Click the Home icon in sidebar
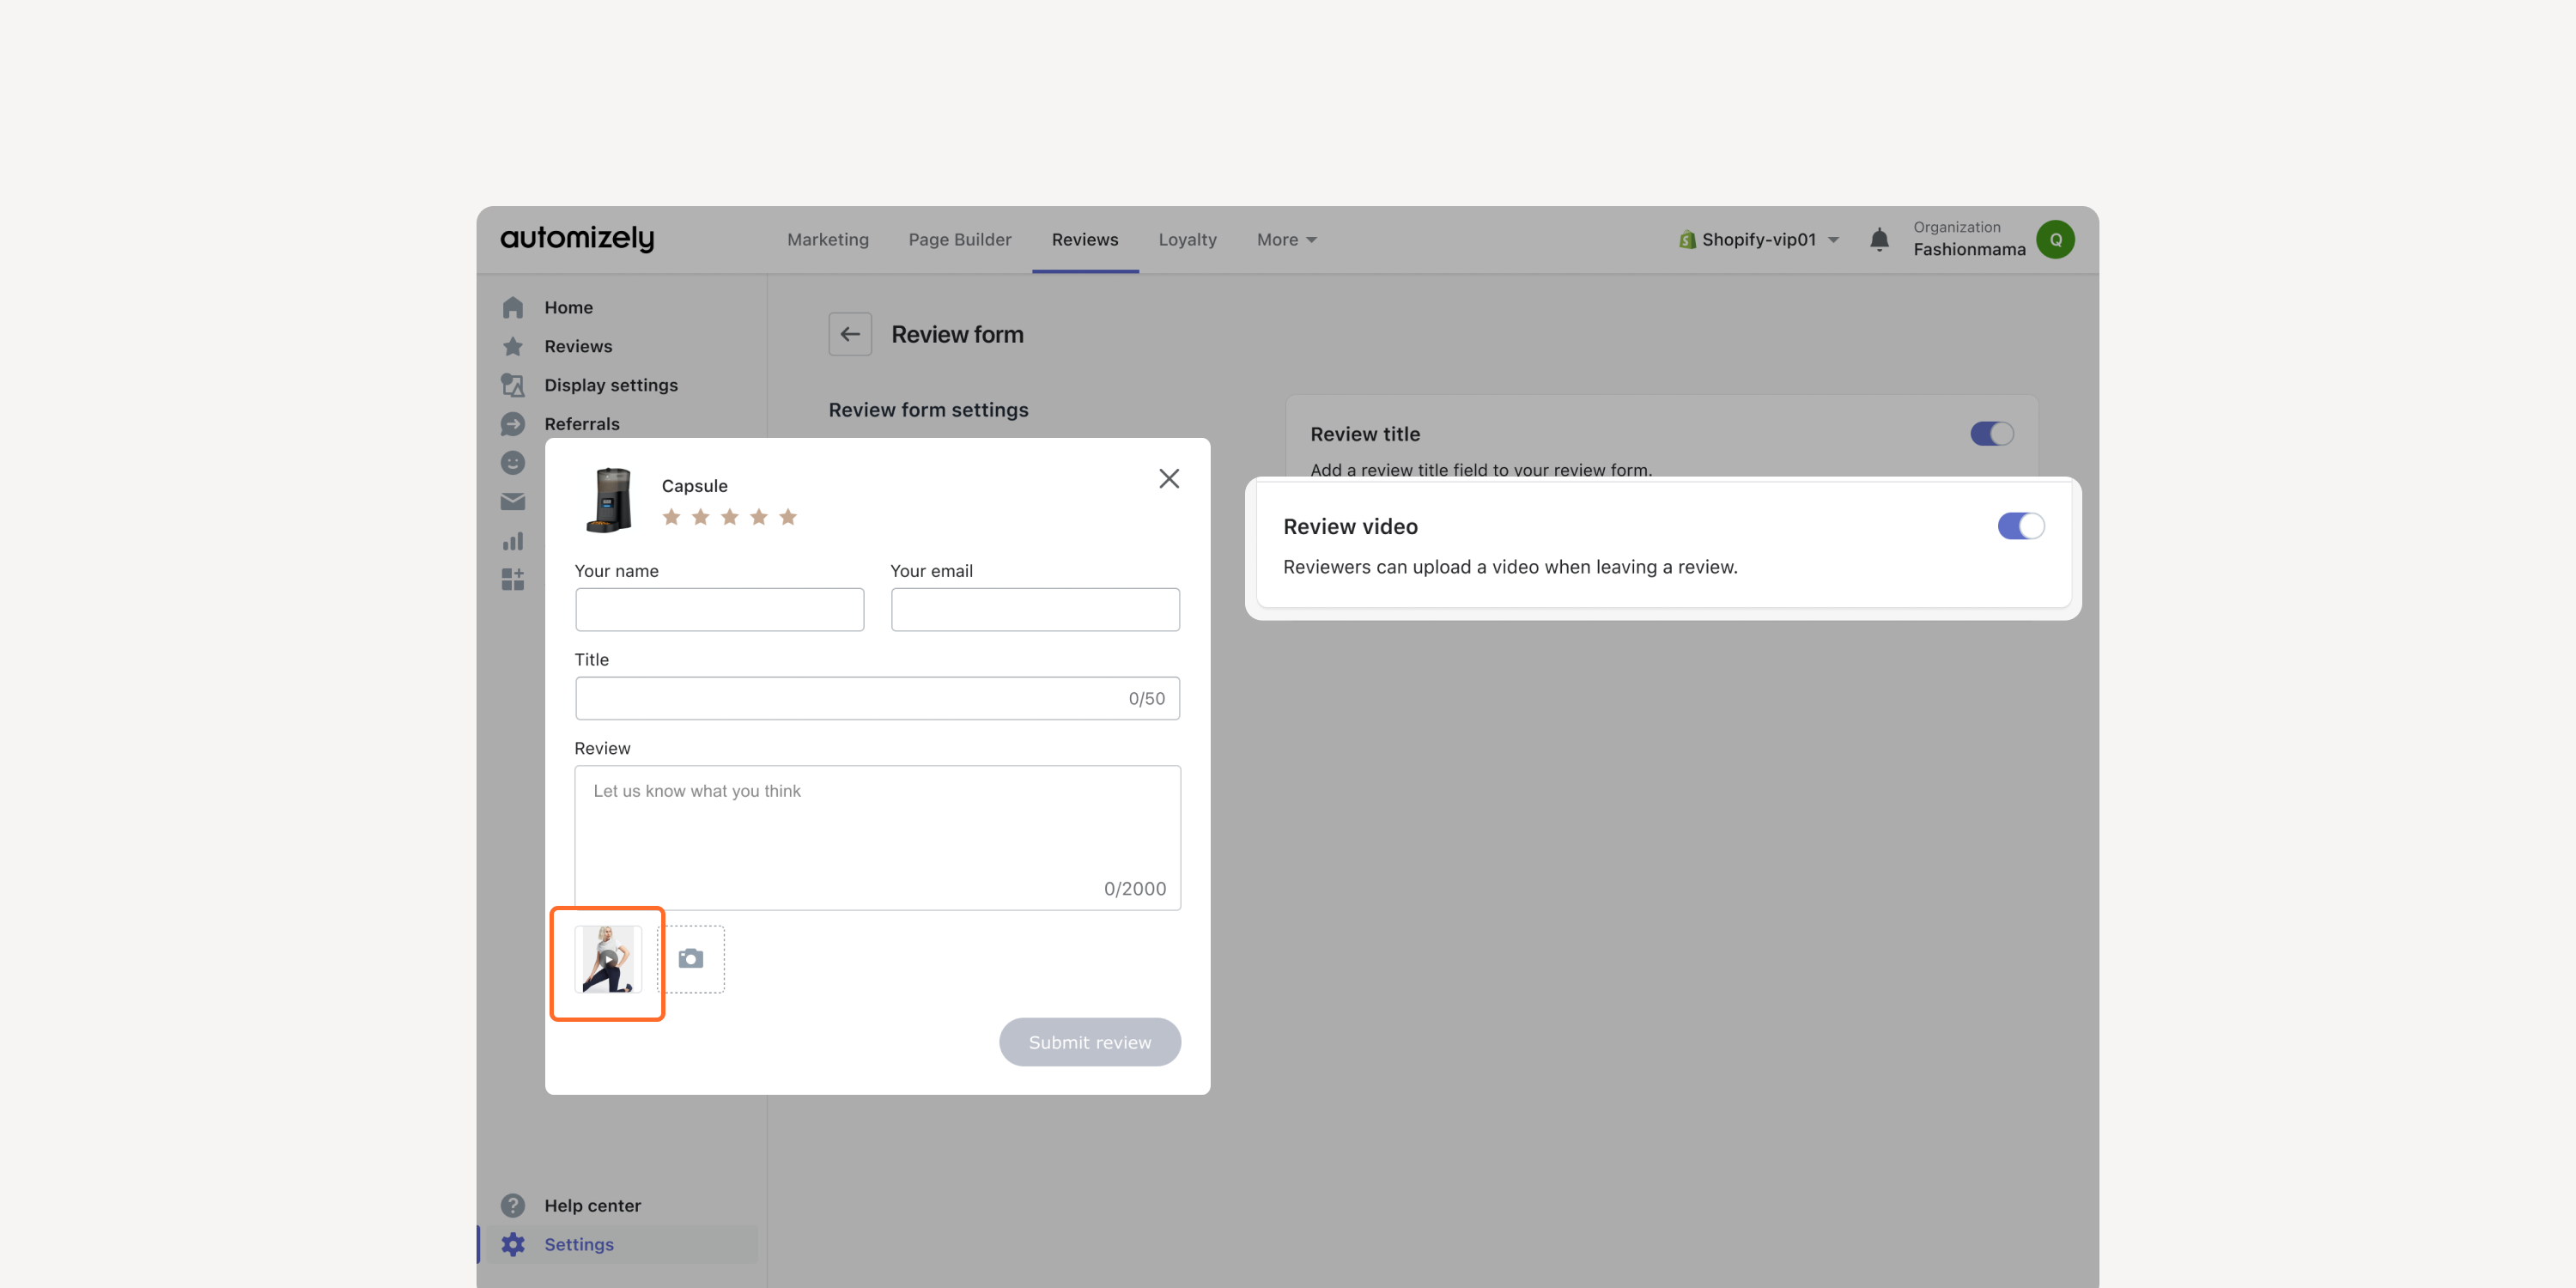 pyautogui.click(x=513, y=307)
